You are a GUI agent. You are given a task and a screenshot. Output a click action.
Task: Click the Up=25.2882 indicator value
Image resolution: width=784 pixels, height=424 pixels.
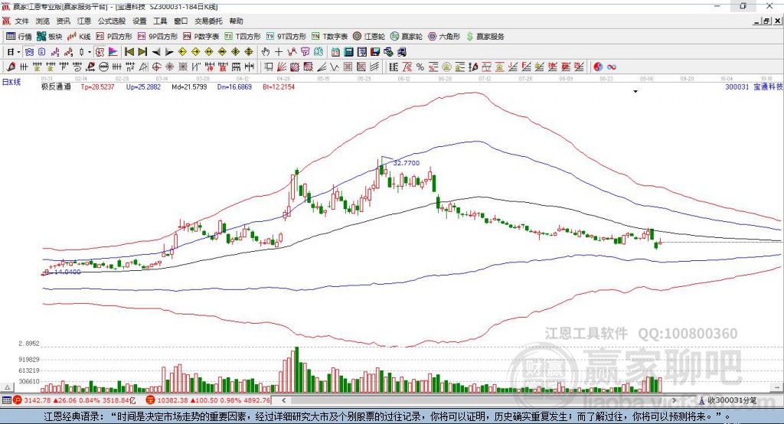pos(143,86)
